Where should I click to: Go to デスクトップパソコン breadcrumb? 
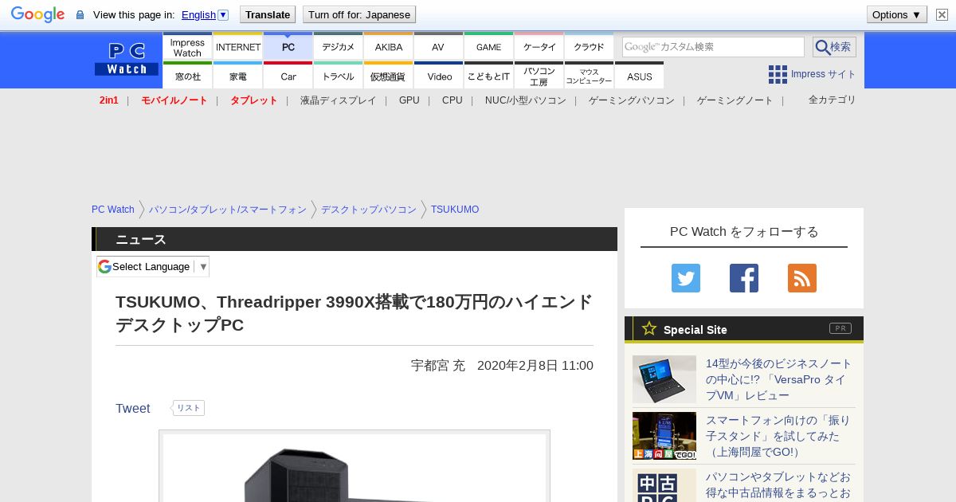[369, 210]
